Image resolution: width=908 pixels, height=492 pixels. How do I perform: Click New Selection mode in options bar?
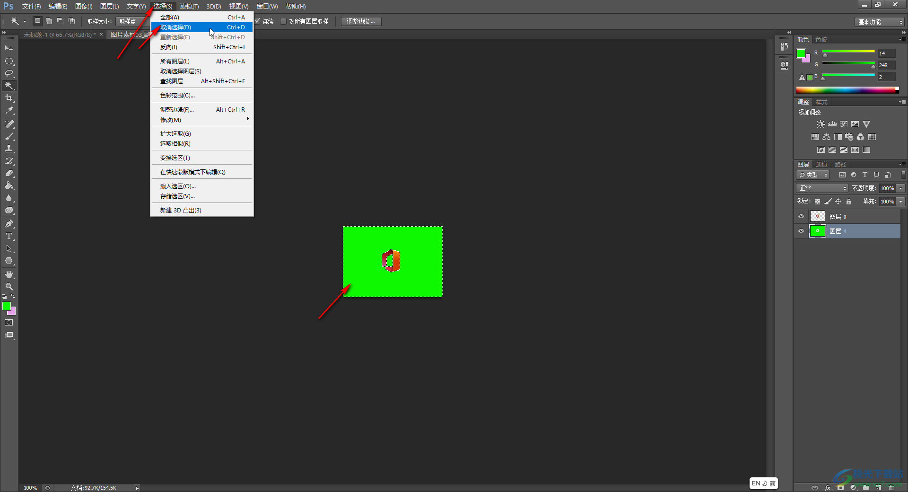[x=38, y=21]
